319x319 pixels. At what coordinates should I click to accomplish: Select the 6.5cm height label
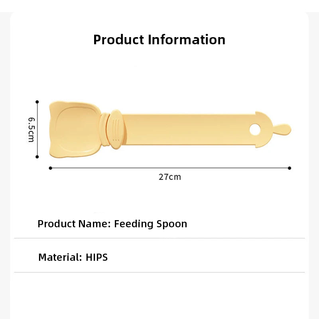click(31, 130)
